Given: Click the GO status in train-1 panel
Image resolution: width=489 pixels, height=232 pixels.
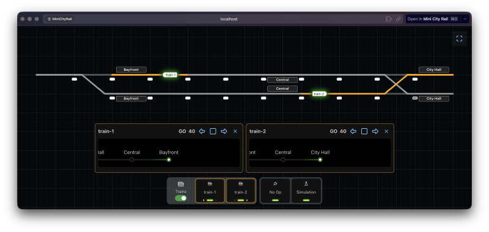Looking at the screenshot, I should [x=182, y=131].
